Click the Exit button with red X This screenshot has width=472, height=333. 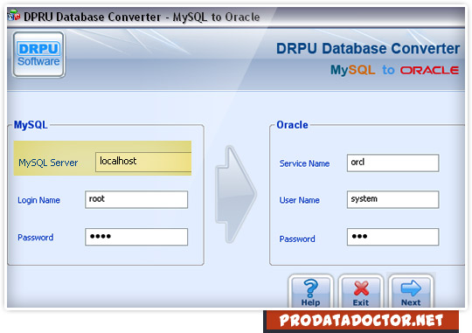[x=361, y=291]
